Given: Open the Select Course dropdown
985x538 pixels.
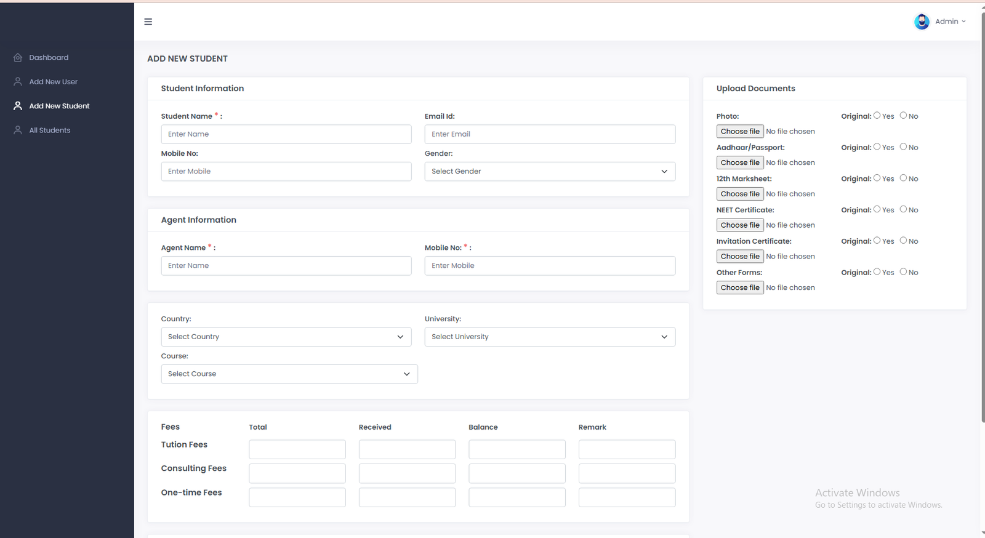Looking at the screenshot, I should coord(289,374).
